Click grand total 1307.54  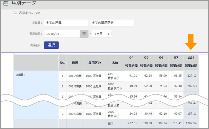191,123
